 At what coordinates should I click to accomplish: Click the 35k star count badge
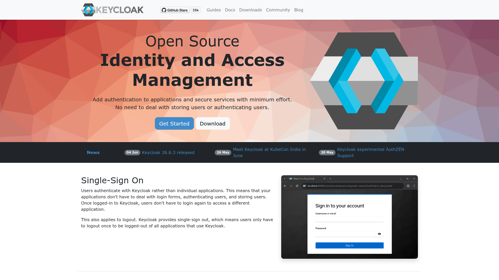tap(196, 10)
